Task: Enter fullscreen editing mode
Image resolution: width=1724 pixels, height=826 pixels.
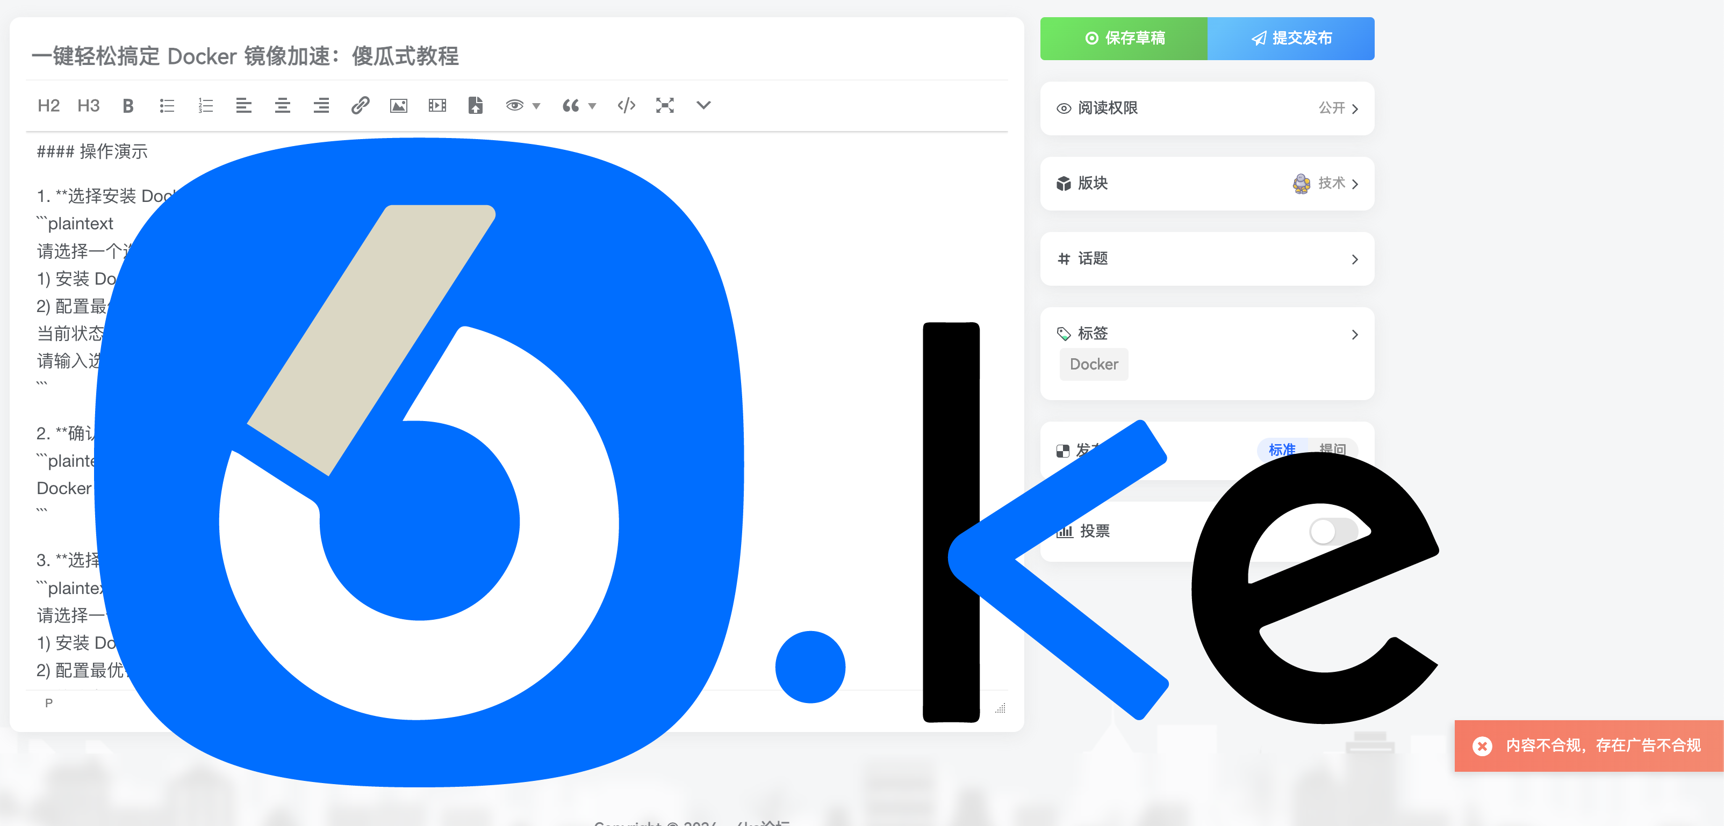Action: (x=665, y=105)
